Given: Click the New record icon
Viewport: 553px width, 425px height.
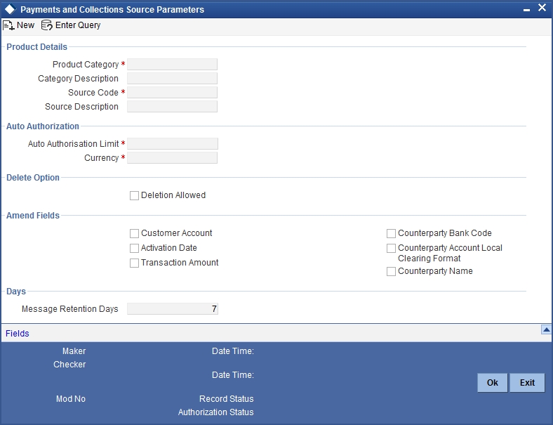Looking at the screenshot, I should click(x=8, y=25).
